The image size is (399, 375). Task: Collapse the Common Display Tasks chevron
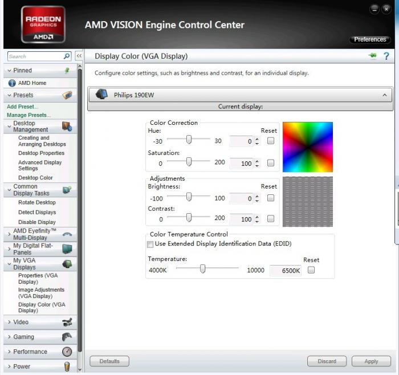click(x=10, y=190)
